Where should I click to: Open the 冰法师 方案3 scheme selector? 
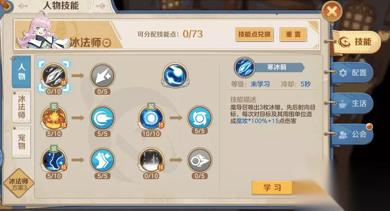click(x=19, y=183)
